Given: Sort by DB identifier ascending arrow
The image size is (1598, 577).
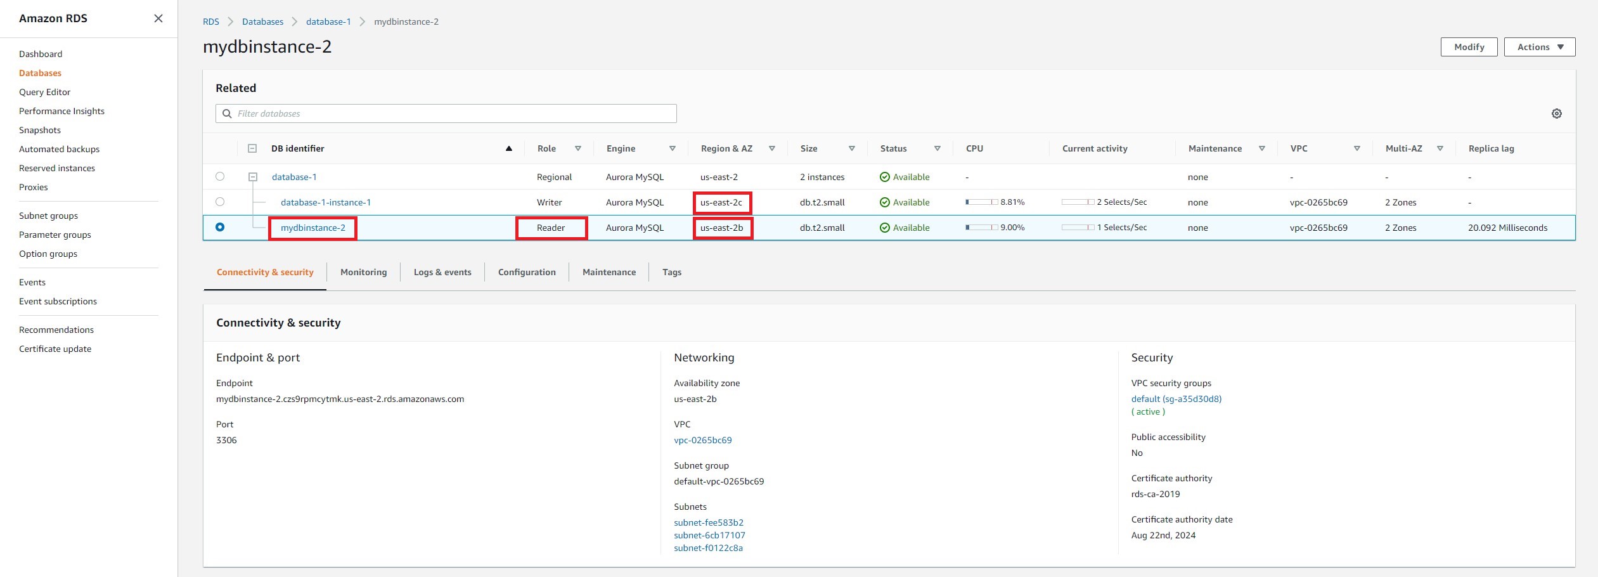Looking at the screenshot, I should [508, 148].
